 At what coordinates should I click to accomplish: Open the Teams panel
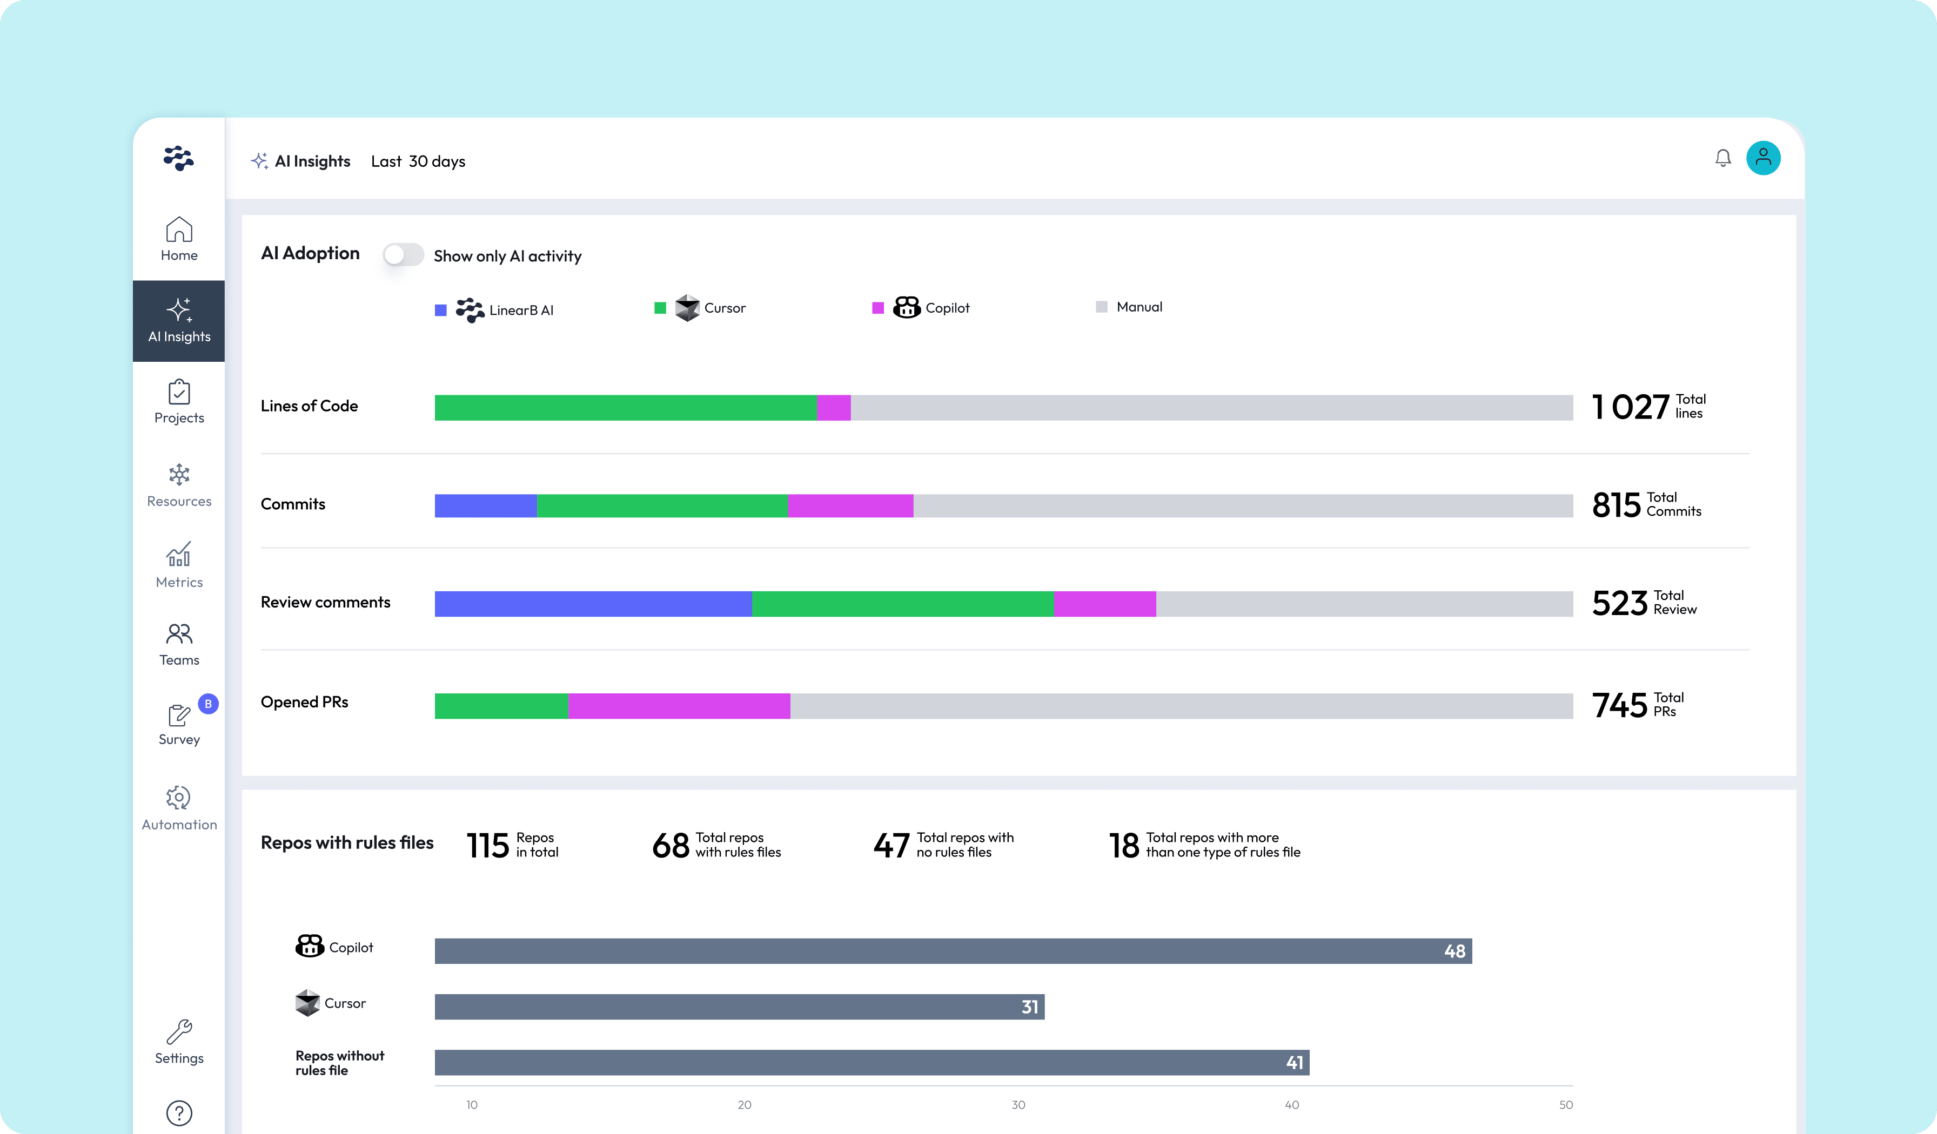(x=178, y=644)
